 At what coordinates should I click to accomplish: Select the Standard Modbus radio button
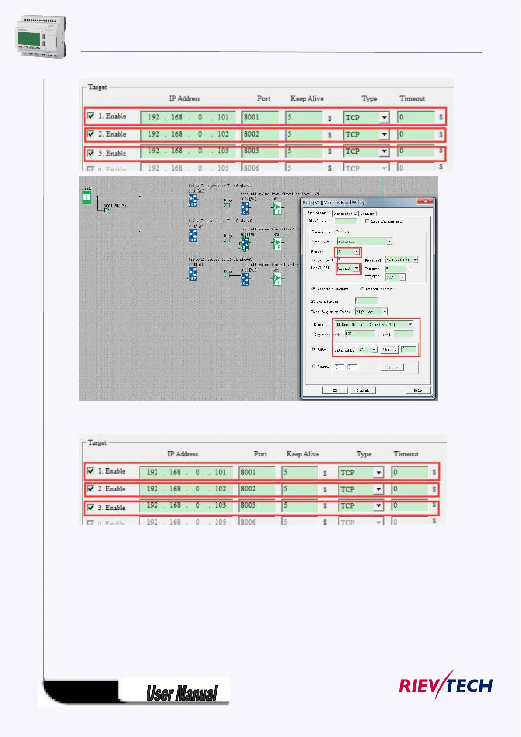point(313,289)
